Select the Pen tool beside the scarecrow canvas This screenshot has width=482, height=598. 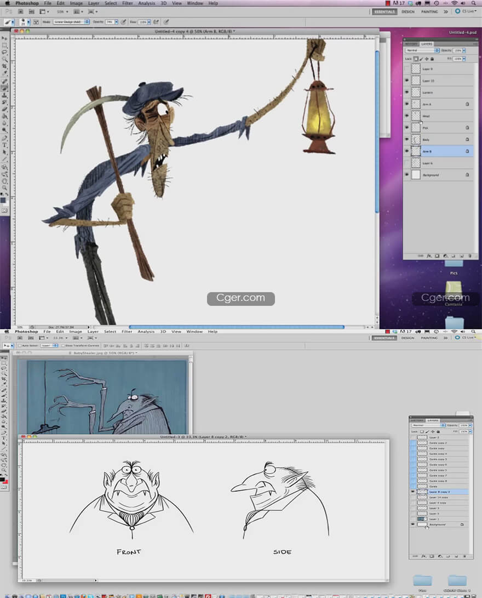tap(4, 138)
